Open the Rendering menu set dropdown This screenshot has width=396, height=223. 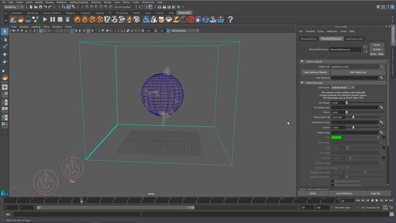pyautogui.click(x=14, y=7)
